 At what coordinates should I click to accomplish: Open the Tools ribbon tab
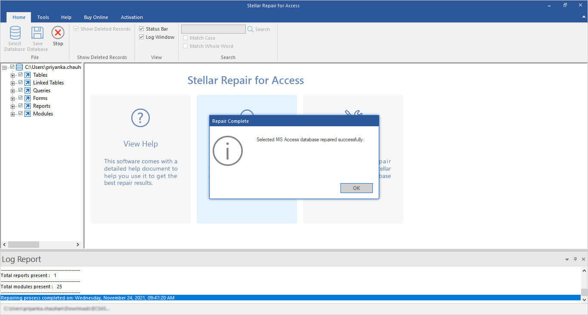43,17
